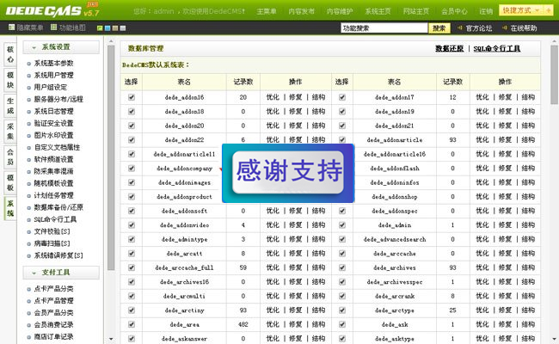The width and height of the screenshot is (559, 344).
Task: Click into the 功能搜索 search field
Action: pyautogui.click(x=384, y=28)
